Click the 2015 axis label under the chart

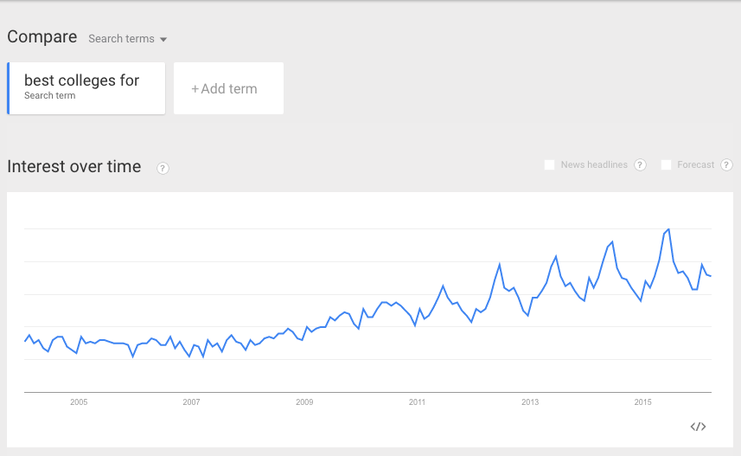coord(643,402)
